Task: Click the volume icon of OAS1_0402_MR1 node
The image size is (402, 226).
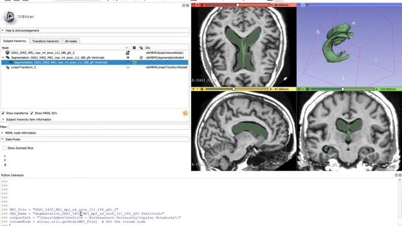Action: [x=8, y=53]
